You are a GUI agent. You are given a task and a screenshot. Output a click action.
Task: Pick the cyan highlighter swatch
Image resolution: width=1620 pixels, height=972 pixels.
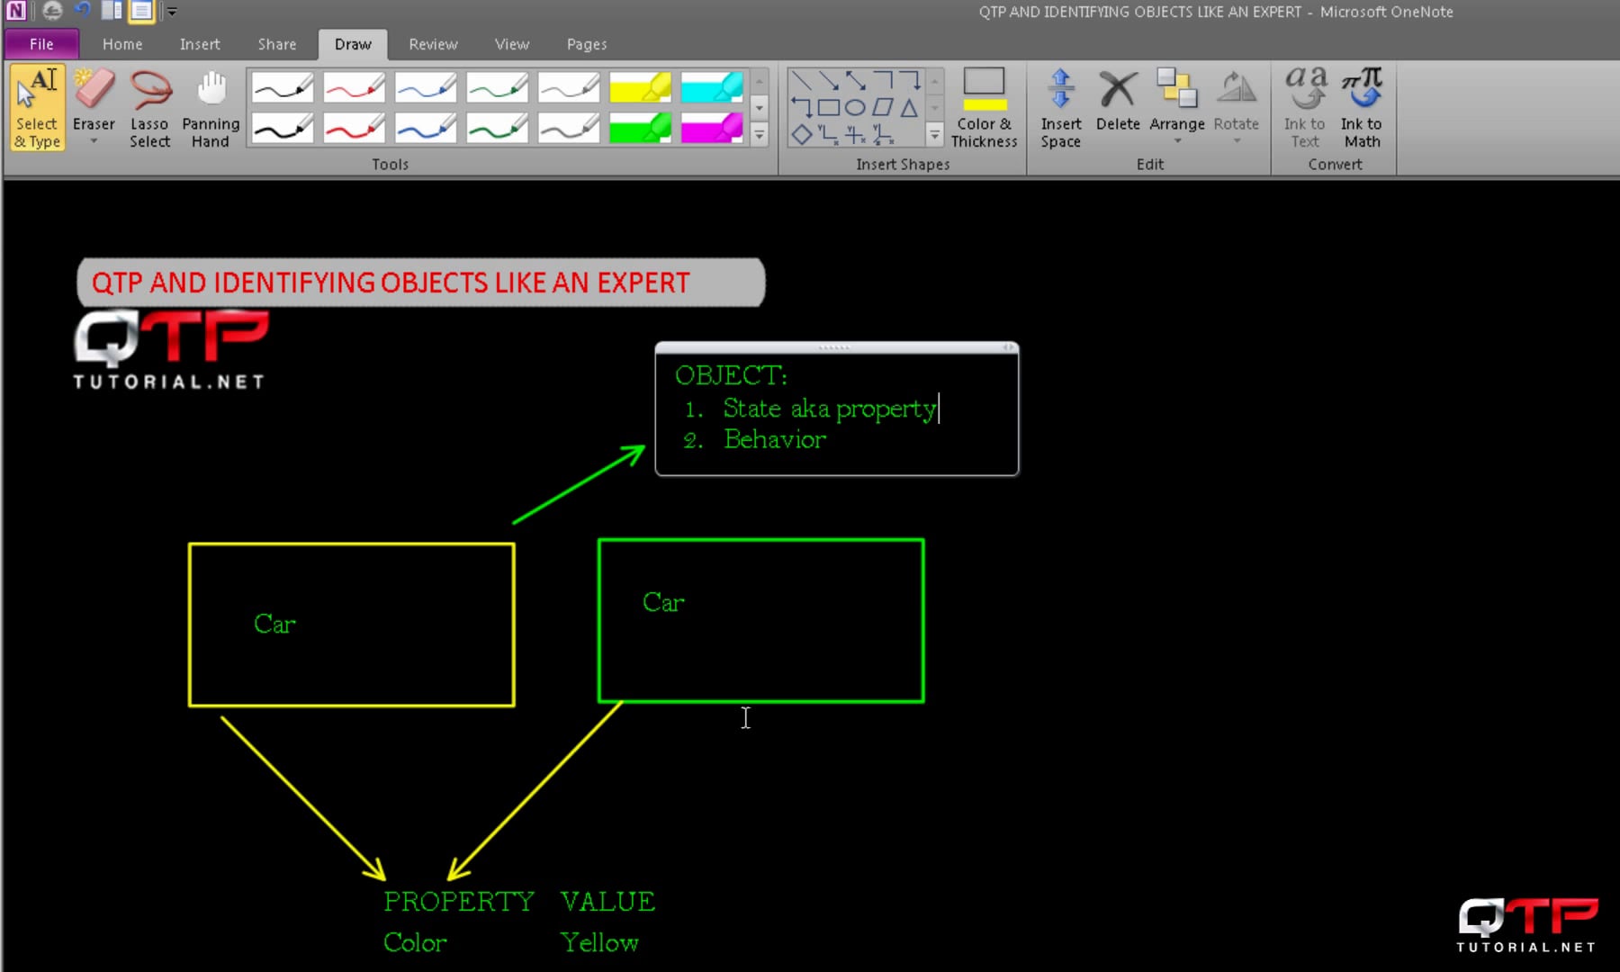[711, 87]
